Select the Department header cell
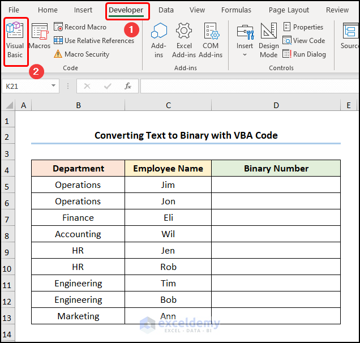Screen dimensions: 360x343 click(78, 168)
